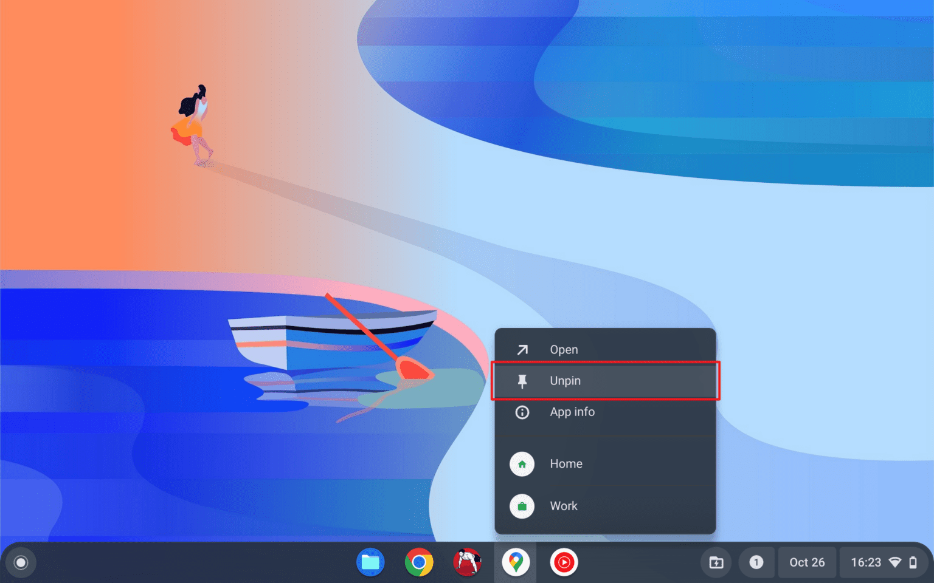This screenshot has height=583, width=934.
Task: Open App info for Google Maps
Action: [x=572, y=412]
